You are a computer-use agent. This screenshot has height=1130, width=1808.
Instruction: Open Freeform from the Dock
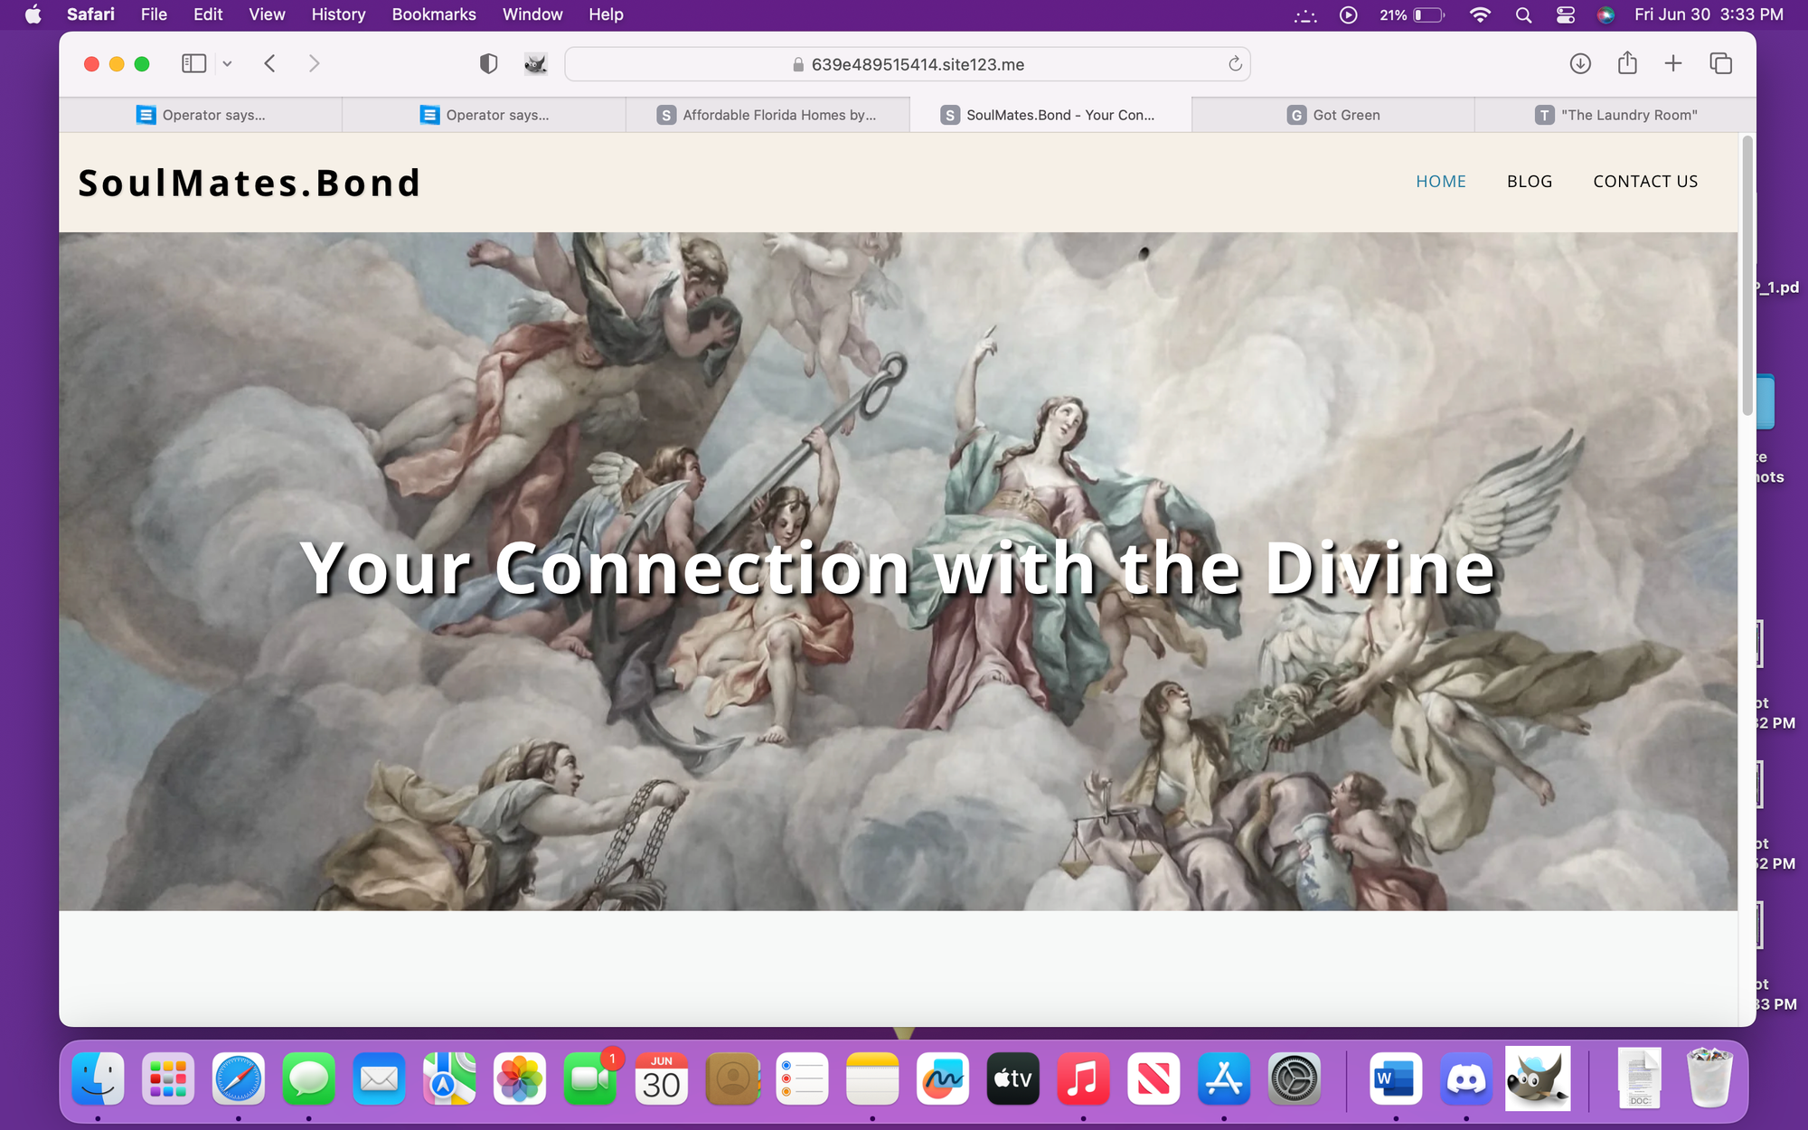point(943,1078)
